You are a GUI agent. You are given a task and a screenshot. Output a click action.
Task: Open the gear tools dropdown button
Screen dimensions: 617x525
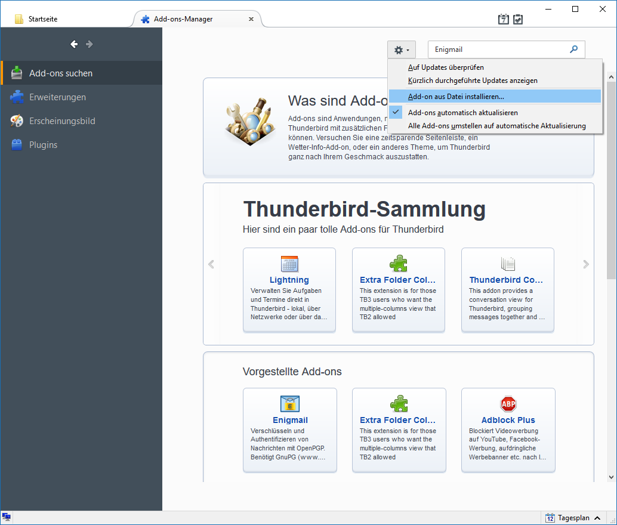402,50
